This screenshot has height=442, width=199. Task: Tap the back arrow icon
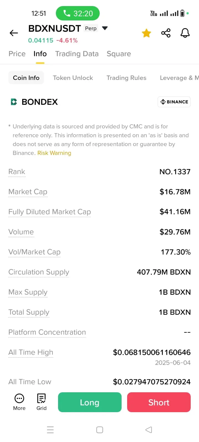point(14,33)
